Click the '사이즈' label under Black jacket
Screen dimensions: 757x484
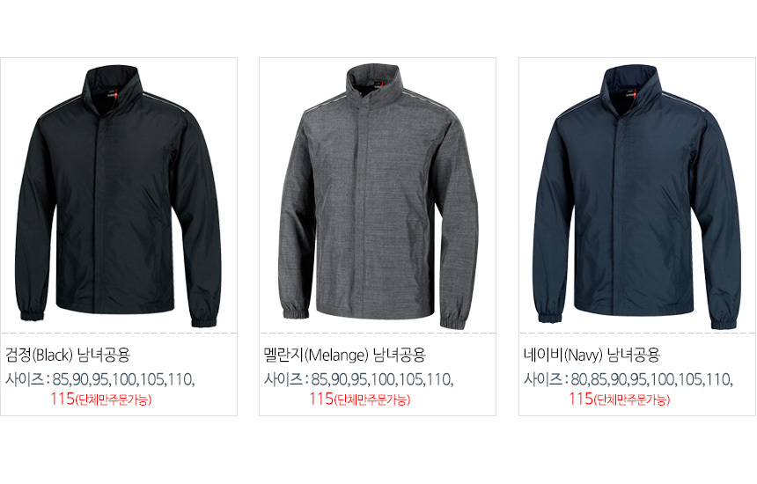pyautogui.click(x=25, y=379)
